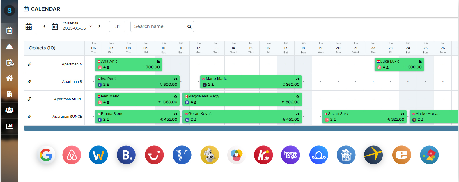The image size is (459, 182).
Task: Open link icon for Apartman SUNCE
Action: click(x=29, y=117)
